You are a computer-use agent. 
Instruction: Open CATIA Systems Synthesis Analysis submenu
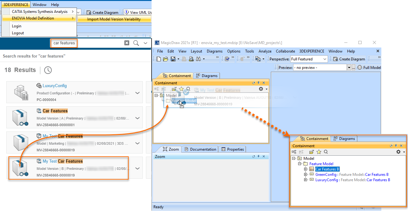click(x=39, y=12)
